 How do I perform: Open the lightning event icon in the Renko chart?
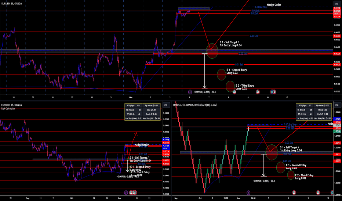coord(248,193)
